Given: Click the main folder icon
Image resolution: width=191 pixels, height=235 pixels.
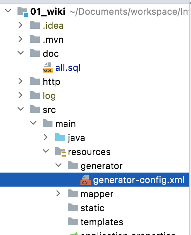Looking at the screenshot, I should click(48, 123).
